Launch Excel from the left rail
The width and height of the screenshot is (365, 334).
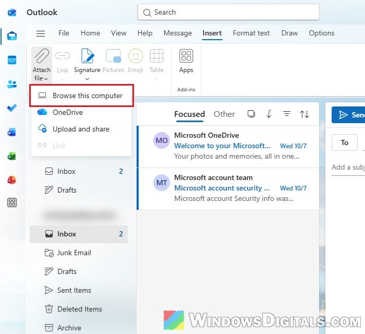pos(12,156)
